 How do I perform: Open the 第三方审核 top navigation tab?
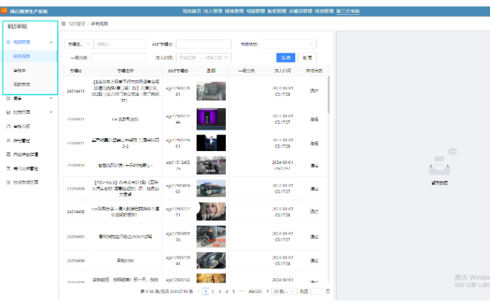click(x=348, y=12)
